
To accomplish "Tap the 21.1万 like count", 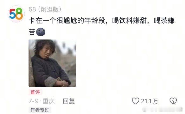I will click(x=149, y=101).
